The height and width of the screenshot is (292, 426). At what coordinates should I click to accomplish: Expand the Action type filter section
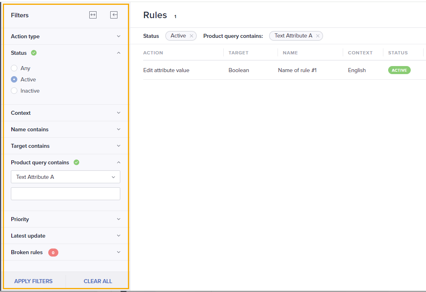118,36
